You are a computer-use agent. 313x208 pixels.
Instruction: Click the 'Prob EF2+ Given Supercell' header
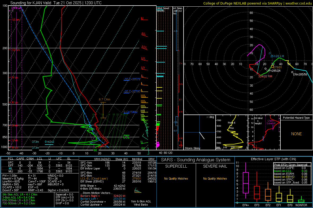coord(291,165)
